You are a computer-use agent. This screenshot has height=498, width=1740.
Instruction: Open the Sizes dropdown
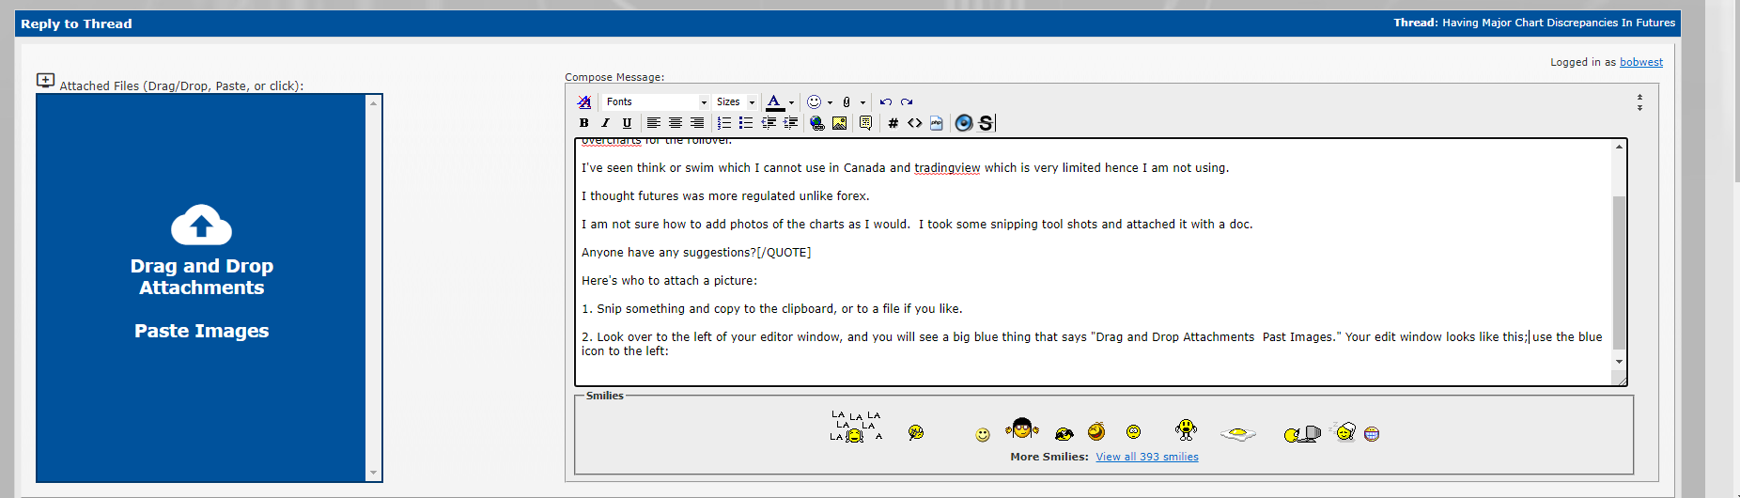pyautogui.click(x=736, y=101)
